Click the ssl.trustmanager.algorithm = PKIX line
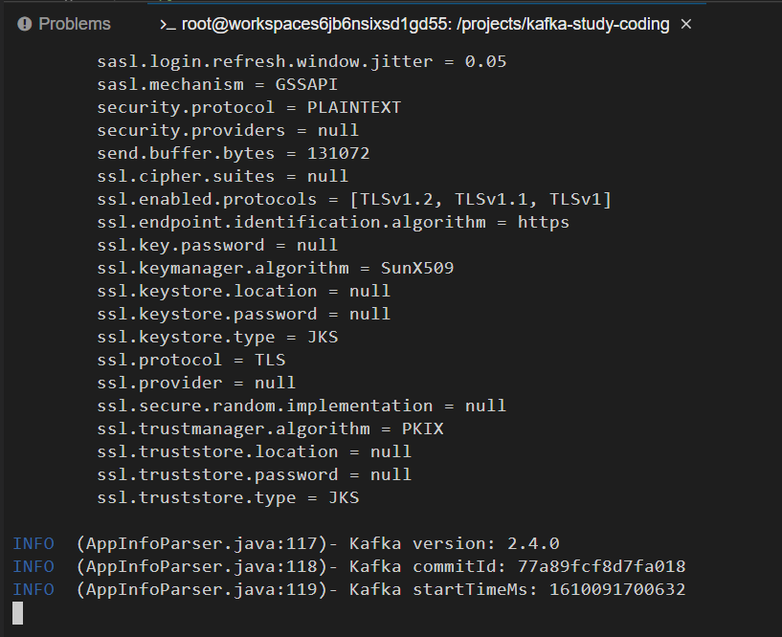The image size is (782, 637). (270, 428)
